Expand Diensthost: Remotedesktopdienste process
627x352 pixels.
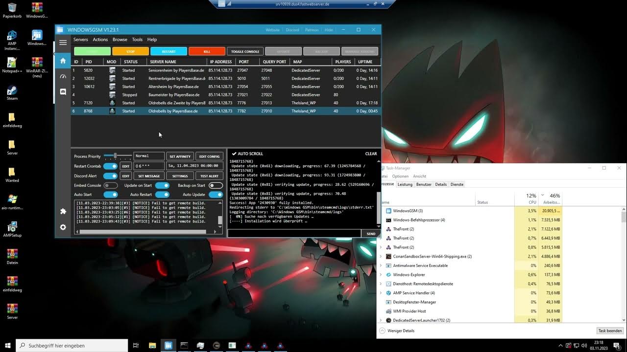coord(381,284)
